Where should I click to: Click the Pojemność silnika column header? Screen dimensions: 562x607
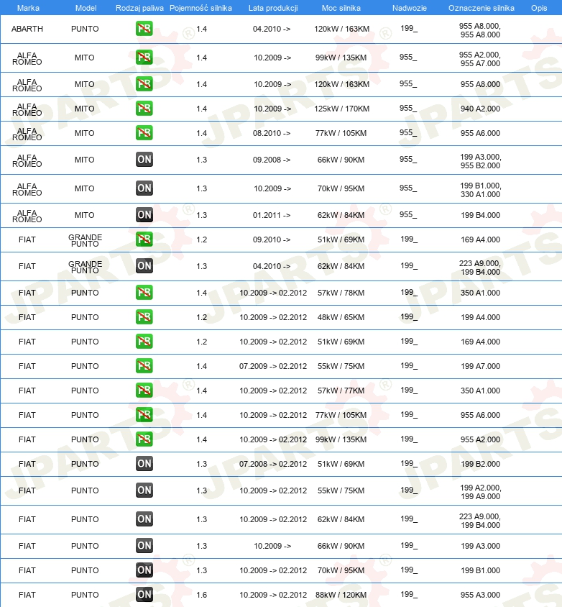click(x=201, y=8)
